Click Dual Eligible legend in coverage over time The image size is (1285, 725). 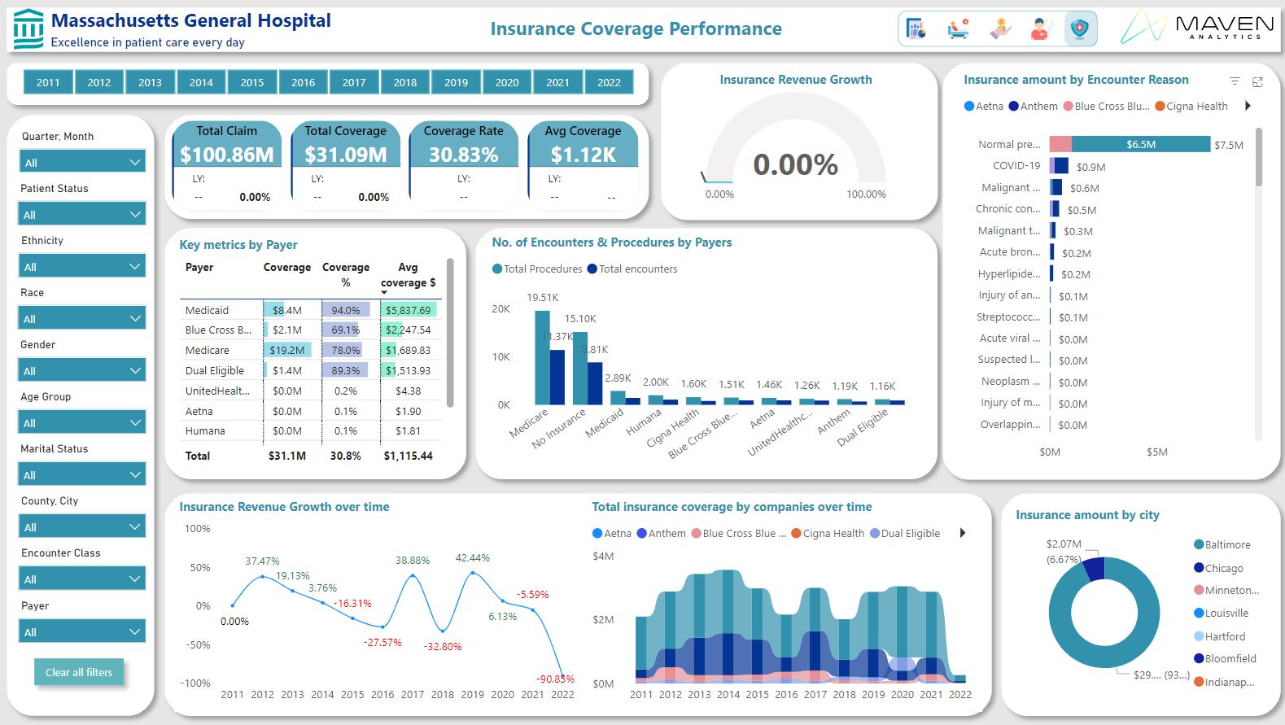click(x=905, y=533)
